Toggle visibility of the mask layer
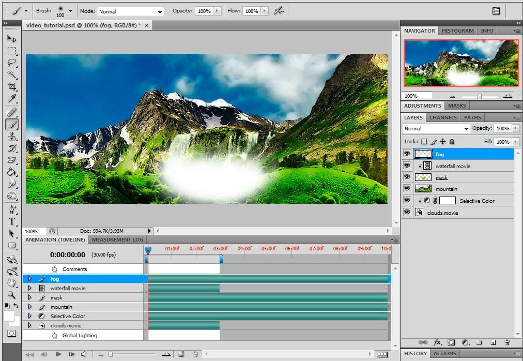The image size is (523, 361). pyautogui.click(x=407, y=177)
